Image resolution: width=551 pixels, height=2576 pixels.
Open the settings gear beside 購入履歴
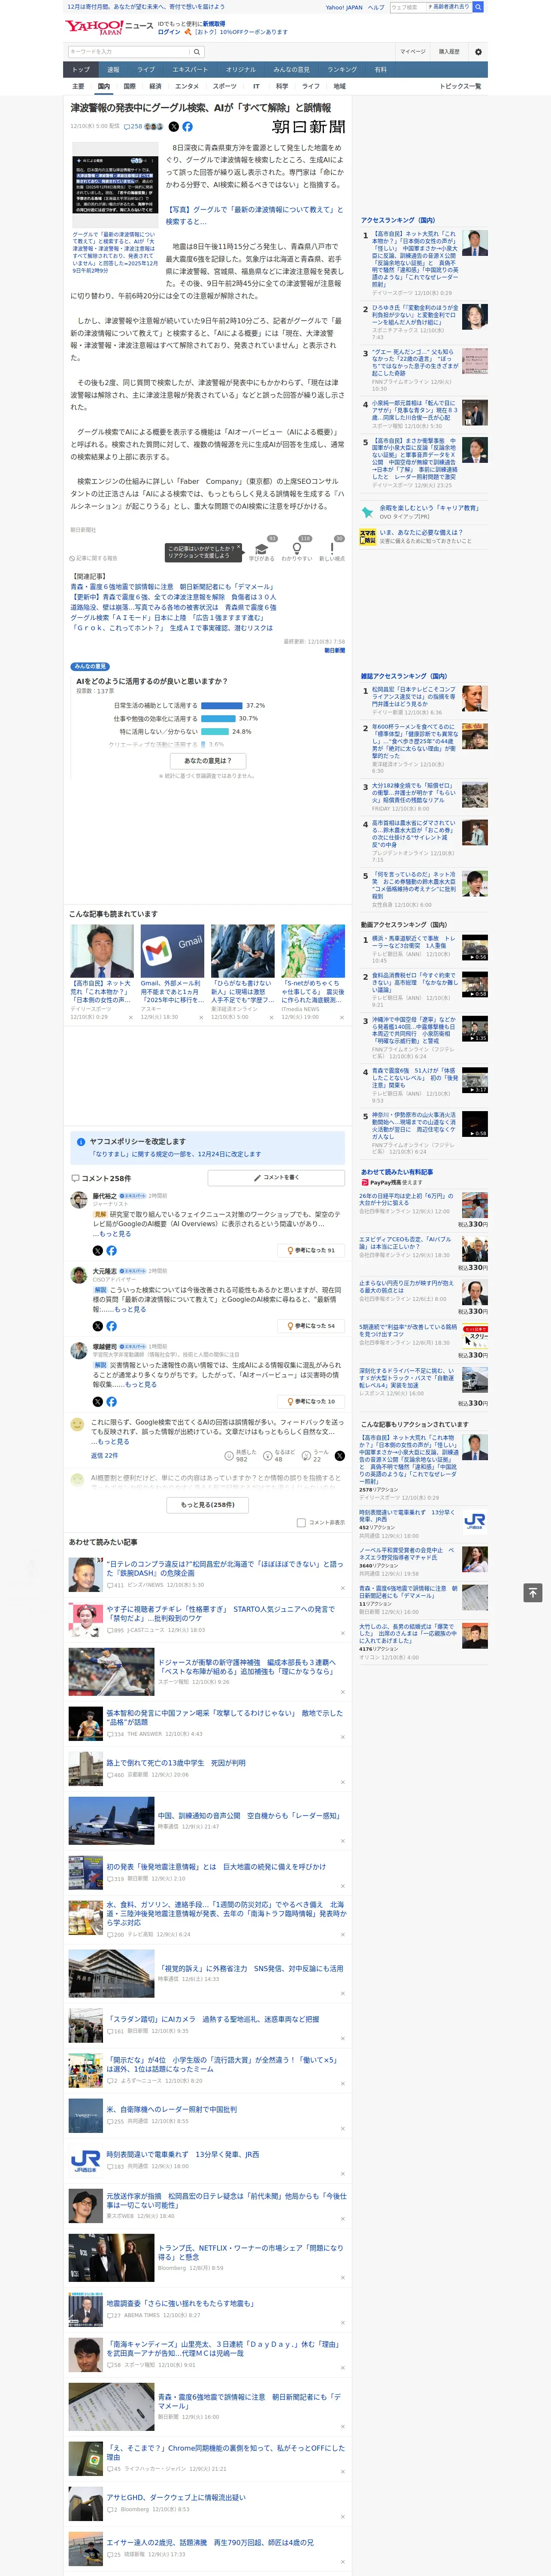coord(478,52)
